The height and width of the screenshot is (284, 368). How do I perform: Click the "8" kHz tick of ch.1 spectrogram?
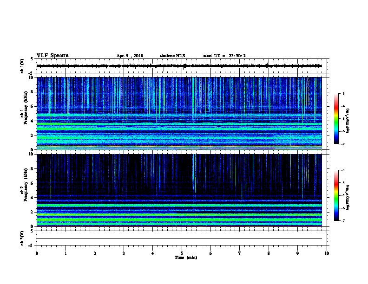tap(33, 92)
